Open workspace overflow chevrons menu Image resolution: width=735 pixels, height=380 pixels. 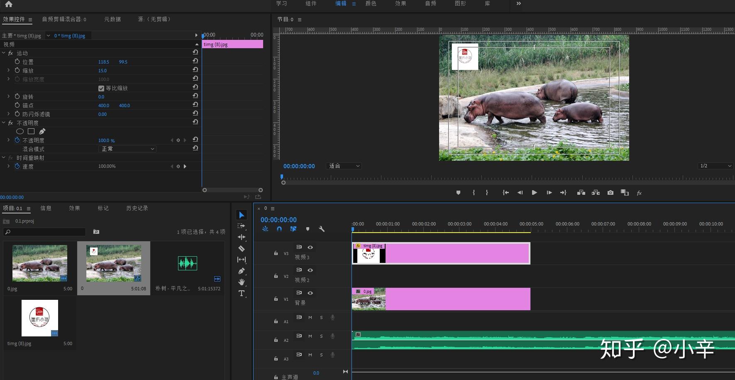click(518, 3)
